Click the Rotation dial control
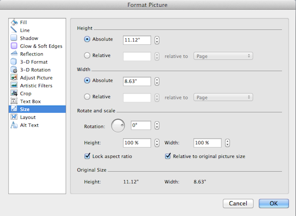 coord(118,126)
